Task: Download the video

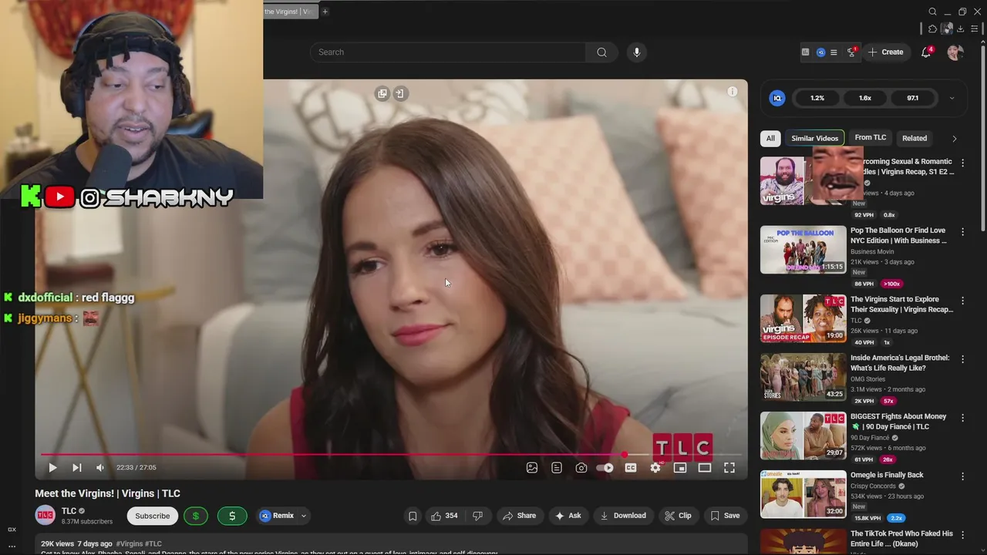Action: click(623, 516)
